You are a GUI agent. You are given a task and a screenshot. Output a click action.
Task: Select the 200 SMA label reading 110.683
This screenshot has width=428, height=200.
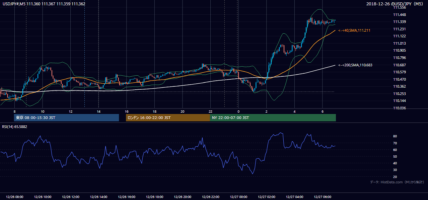(355, 65)
